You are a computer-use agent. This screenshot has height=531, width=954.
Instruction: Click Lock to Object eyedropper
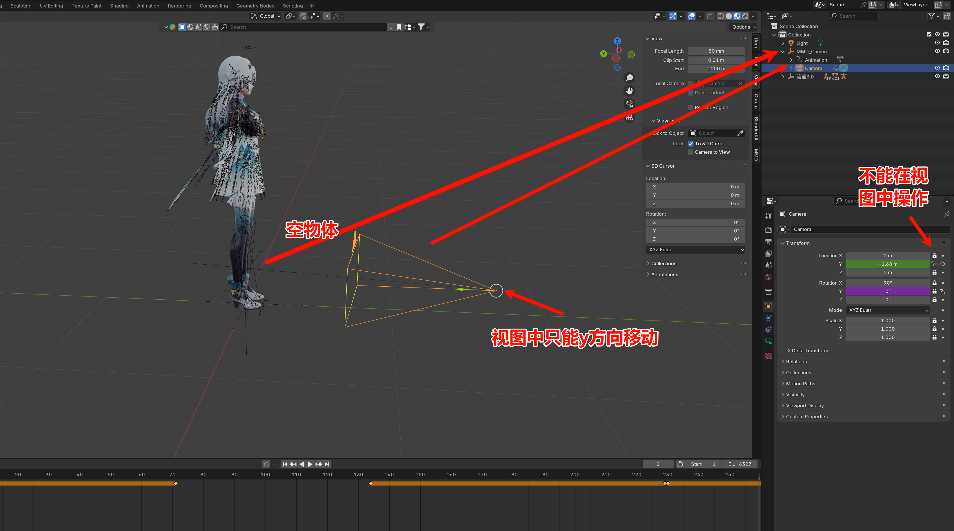pyautogui.click(x=740, y=133)
